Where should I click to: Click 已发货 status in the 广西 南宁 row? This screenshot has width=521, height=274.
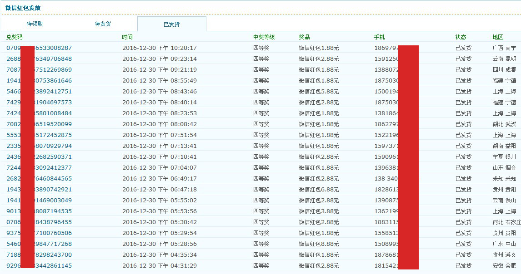(464, 48)
